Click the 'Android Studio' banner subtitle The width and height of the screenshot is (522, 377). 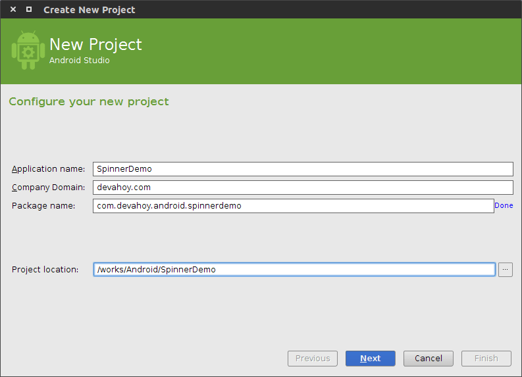click(79, 61)
